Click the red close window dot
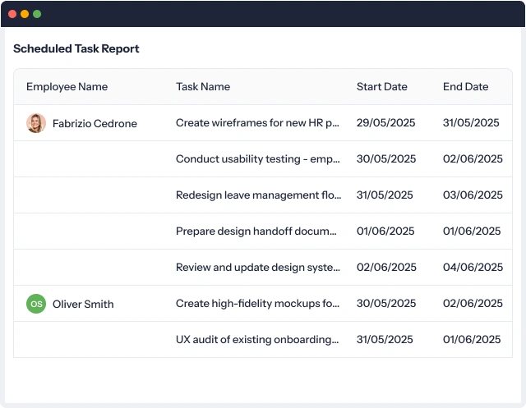The image size is (526, 408). (12, 14)
